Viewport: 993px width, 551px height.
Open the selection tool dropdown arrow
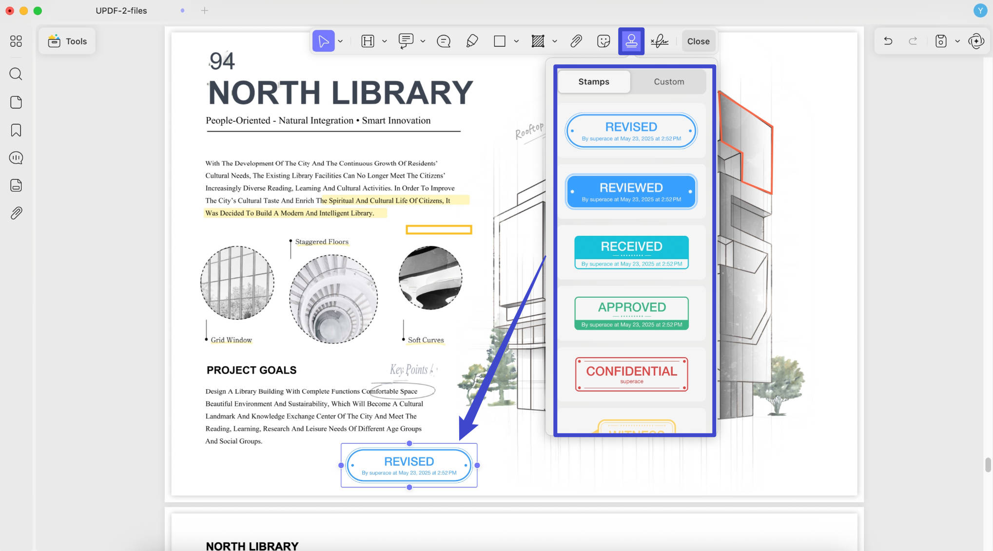(340, 41)
